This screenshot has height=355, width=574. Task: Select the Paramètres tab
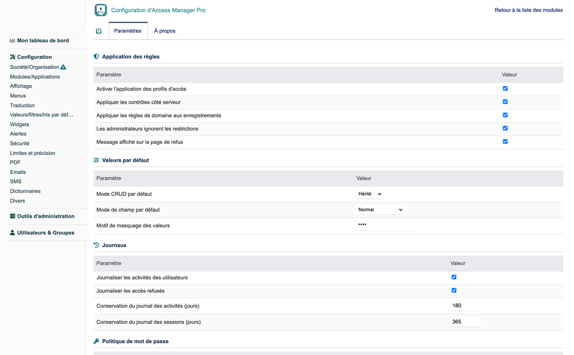point(128,31)
